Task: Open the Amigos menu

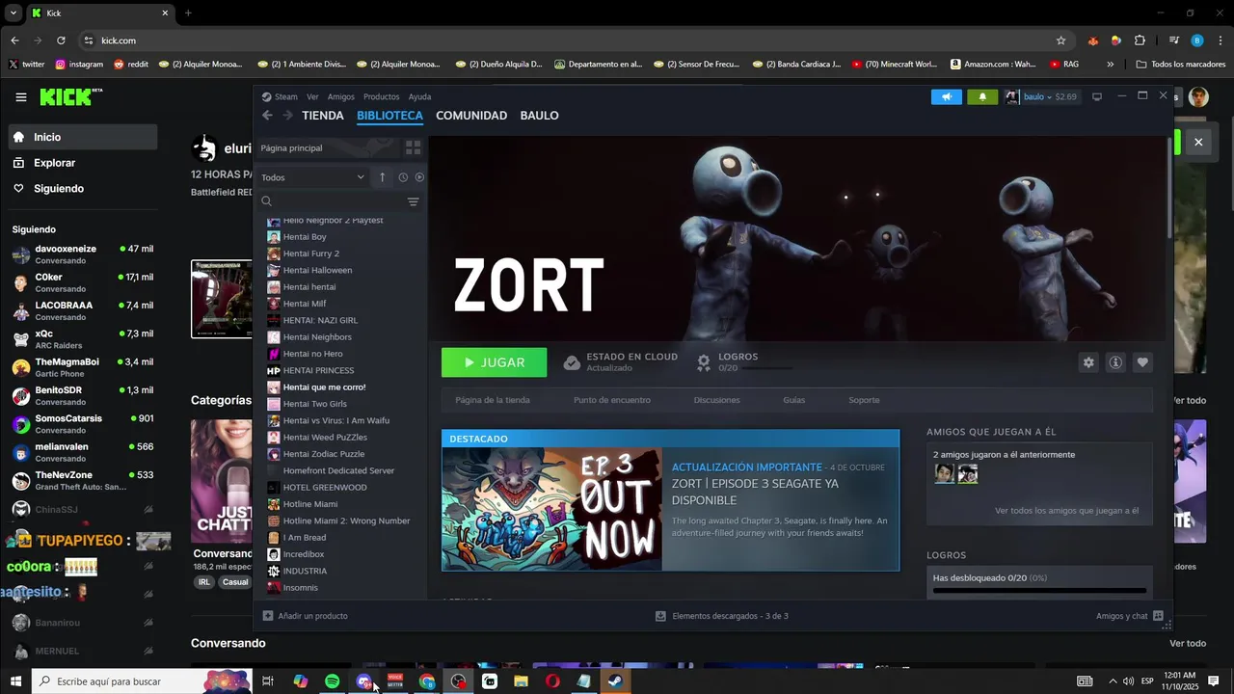Action: click(341, 96)
